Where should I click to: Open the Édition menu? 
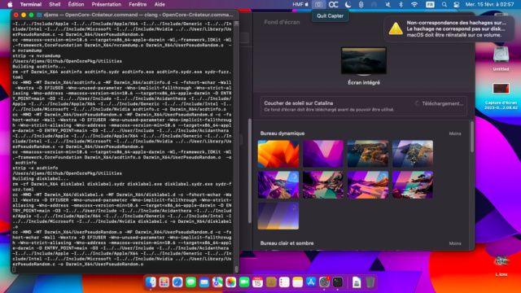point(76,4)
